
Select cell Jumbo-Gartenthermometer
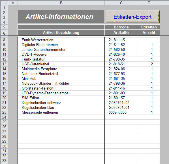tap(61, 49)
